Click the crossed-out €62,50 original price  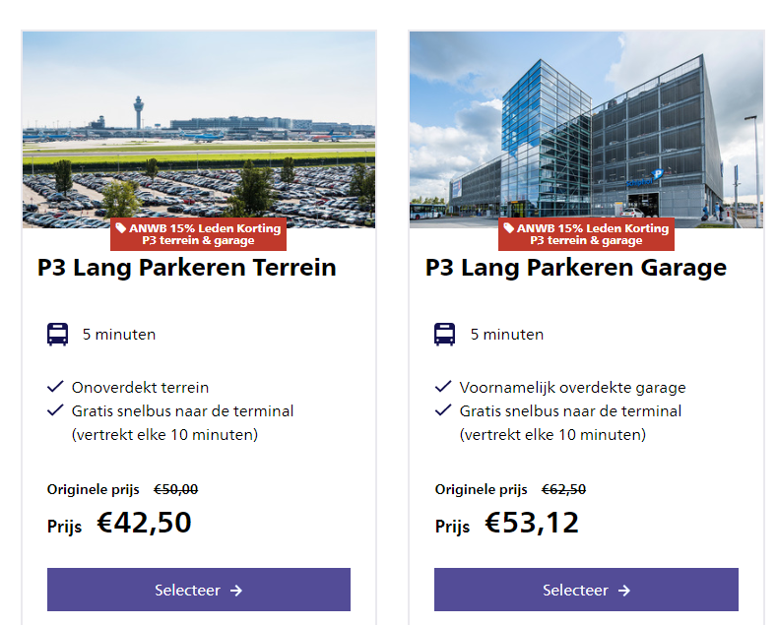(563, 489)
